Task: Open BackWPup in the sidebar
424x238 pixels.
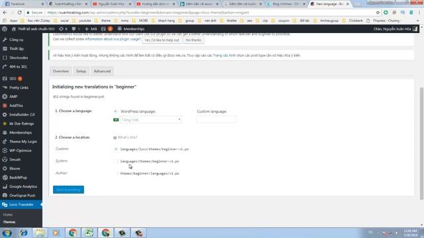Action: [18, 178]
